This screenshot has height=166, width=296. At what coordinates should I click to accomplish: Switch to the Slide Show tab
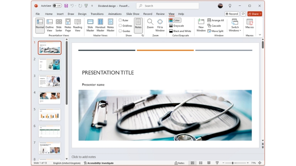tap(132, 14)
